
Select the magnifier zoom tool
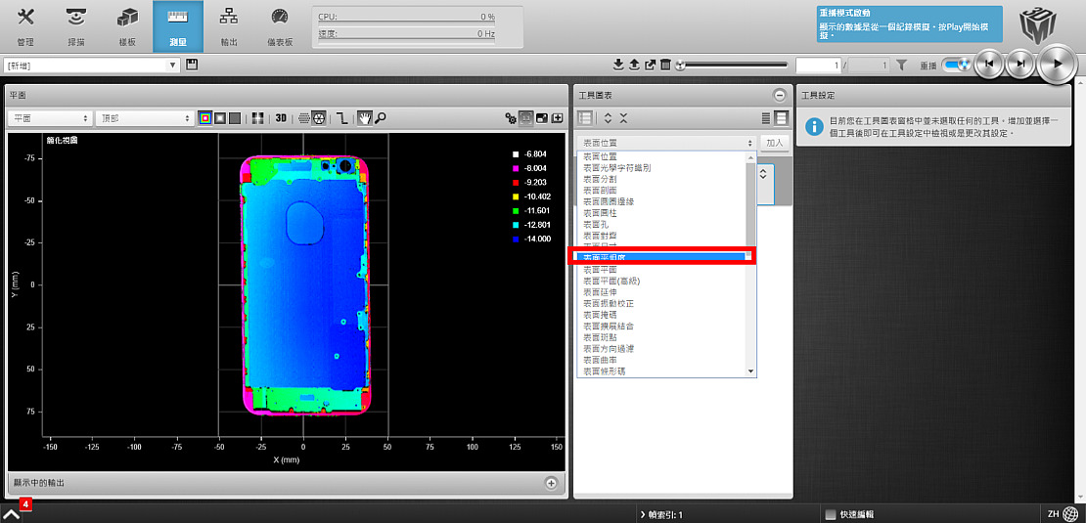click(x=381, y=118)
